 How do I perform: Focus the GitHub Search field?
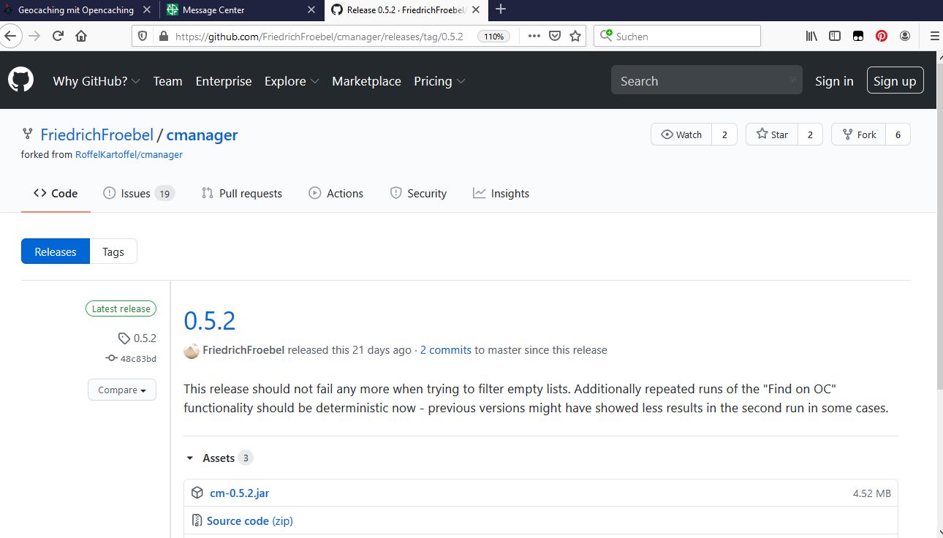click(x=706, y=80)
